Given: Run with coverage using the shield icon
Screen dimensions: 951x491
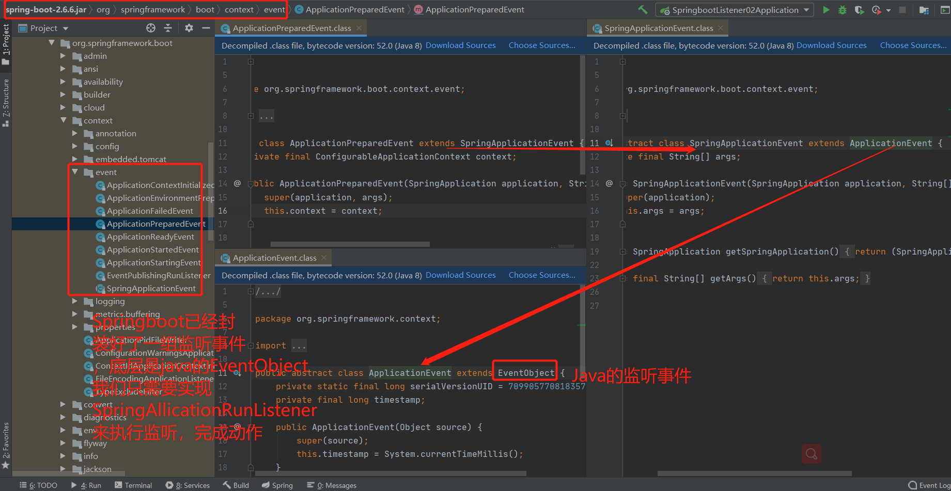Looking at the screenshot, I should point(859,10).
